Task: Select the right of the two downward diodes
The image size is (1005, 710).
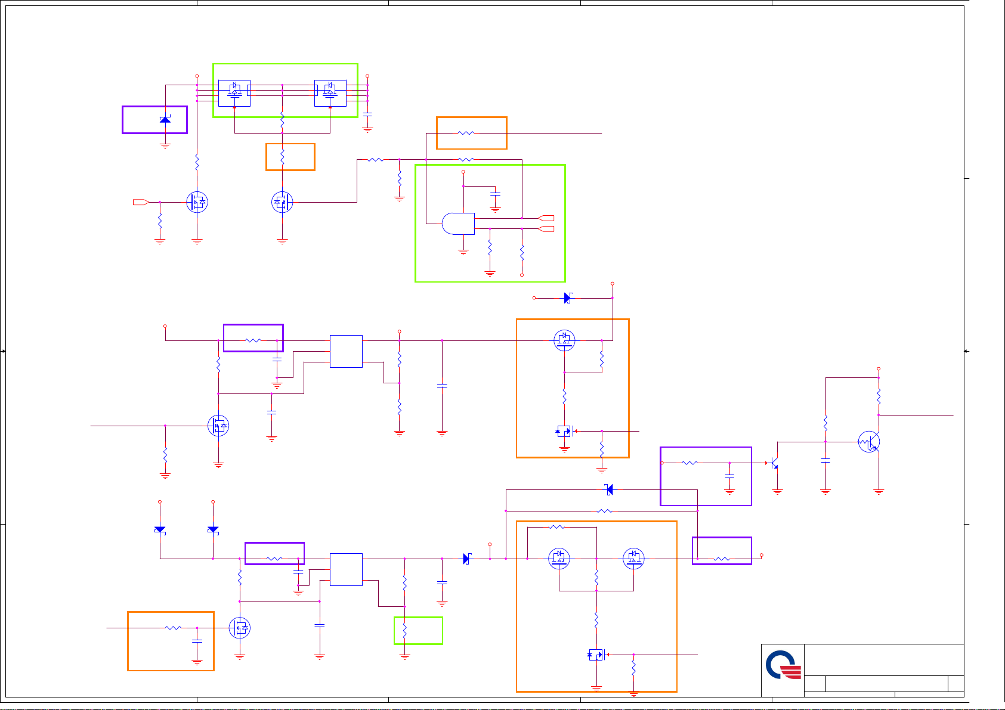Action: point(213,530)
